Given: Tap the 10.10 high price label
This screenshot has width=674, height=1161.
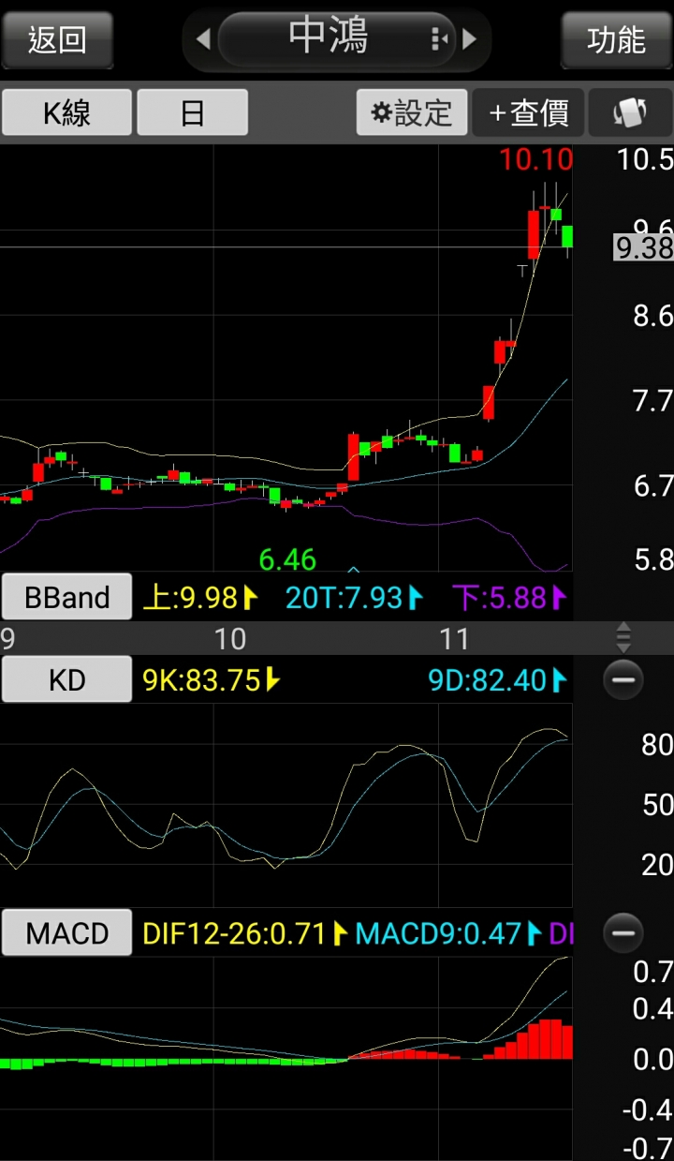Looking at the screenshot, I should [x=535, y=159].
